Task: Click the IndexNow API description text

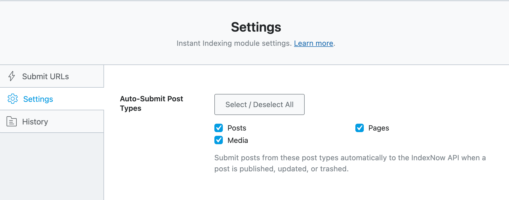Action: coord(350,163)
